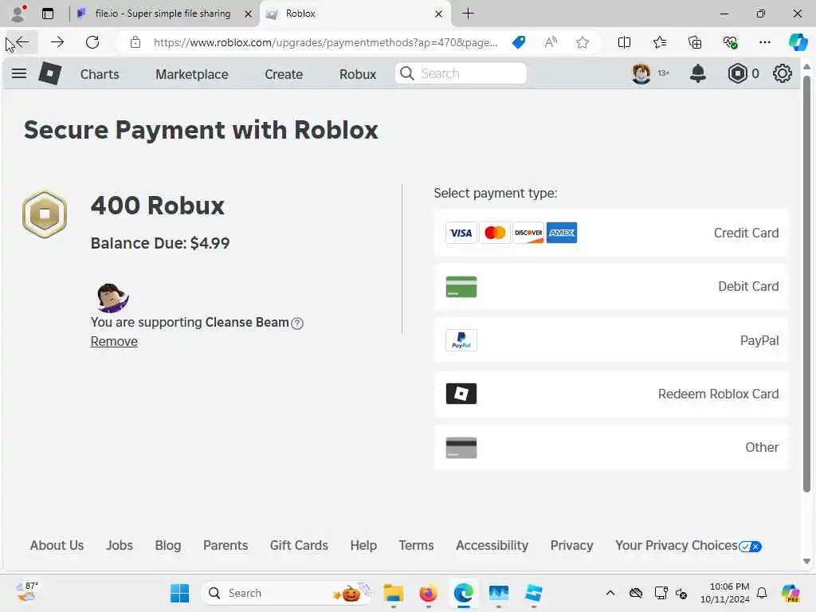816x612 pixels.
Task: Open the Copilot sidebar icon
Action: [x=798, y=42]
